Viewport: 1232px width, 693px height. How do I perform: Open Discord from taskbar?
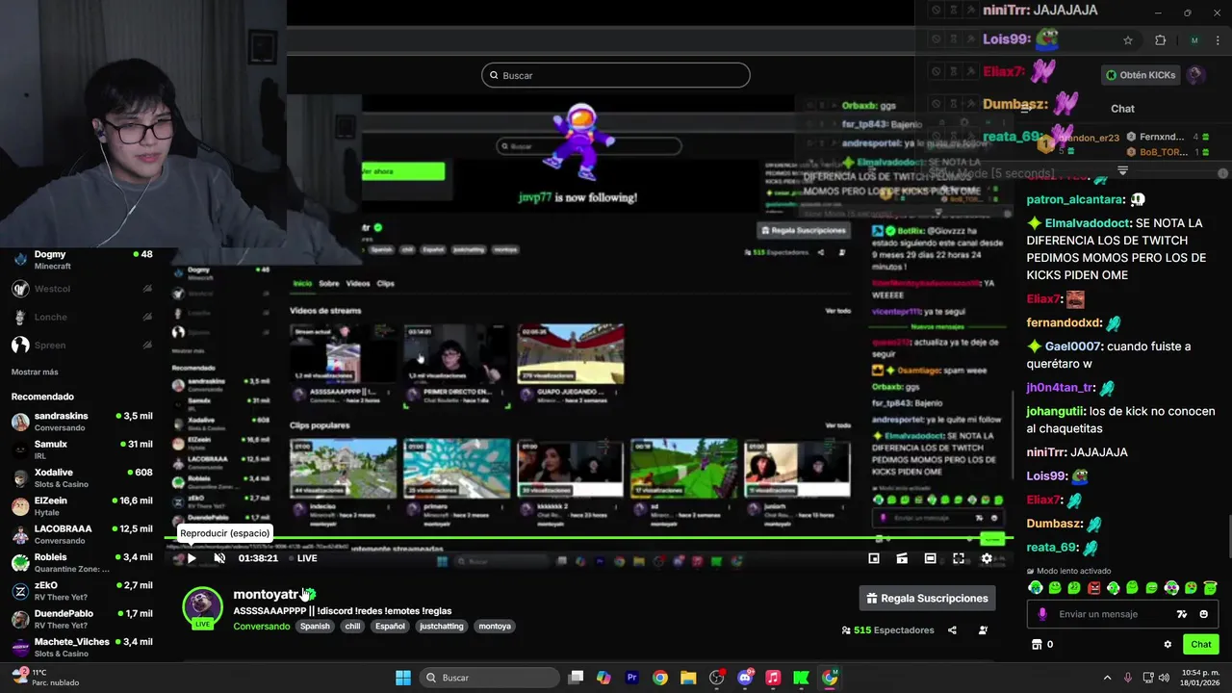745,678
